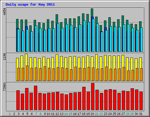Click the red bar for day 18
Viewport: 150px width, 117px height.
(84, 99)
